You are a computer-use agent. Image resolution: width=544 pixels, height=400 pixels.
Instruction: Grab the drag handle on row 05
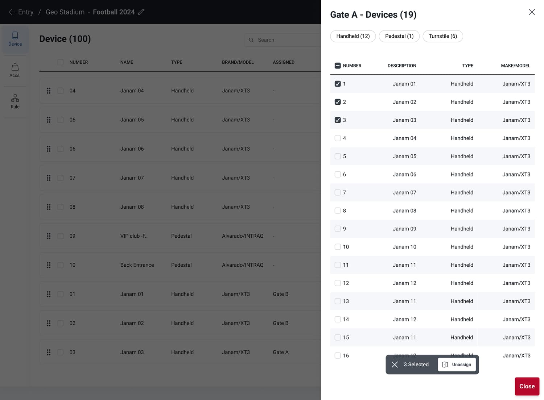click(49, 120)
